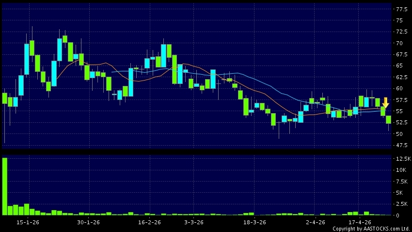Click the 17-4-26 date label
This screenshot has height=232, width=412.
pyautogui.click(x=360, y=222)
